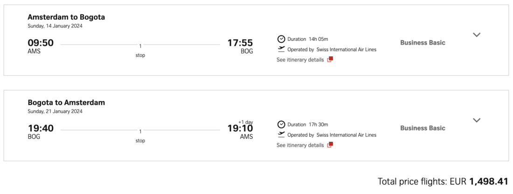This screenshot has width=513, height=194.
Task: Click the 09:50 AMS departure time
Action: click(41, 43)
